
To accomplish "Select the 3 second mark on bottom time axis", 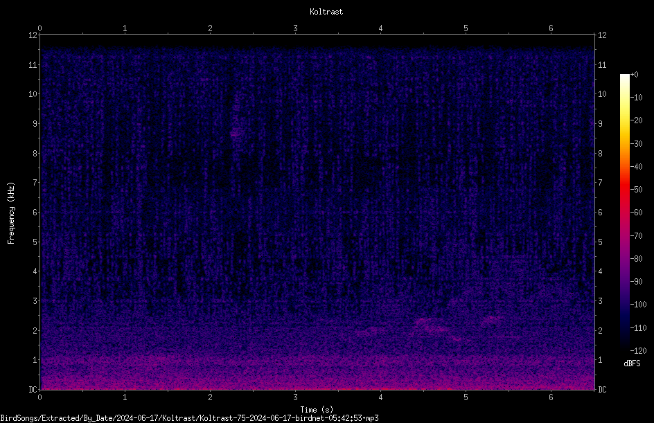I will (295, 397).
